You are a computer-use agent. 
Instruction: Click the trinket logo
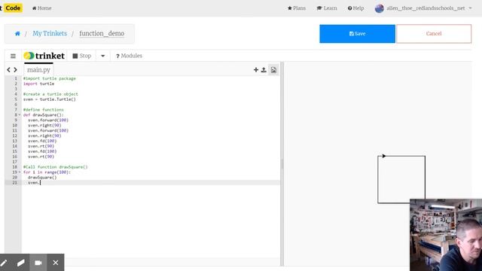(44, 56)
